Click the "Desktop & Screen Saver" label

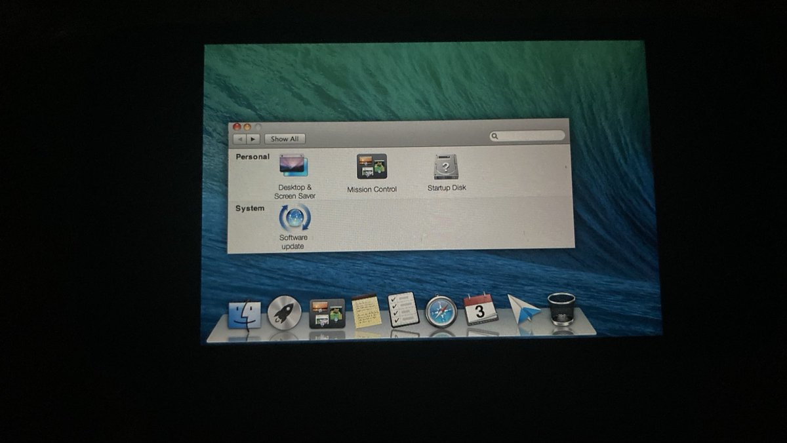click(x=294, y=191)
